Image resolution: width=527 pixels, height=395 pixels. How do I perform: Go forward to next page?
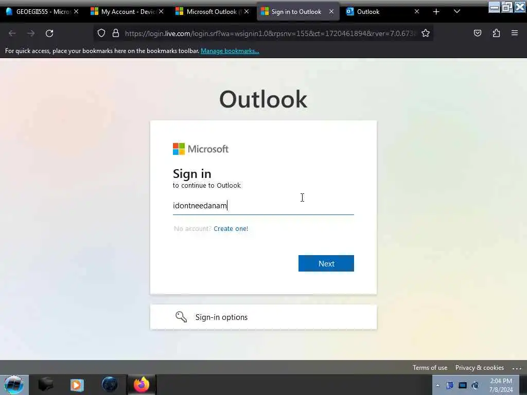(x=31, y=33)
